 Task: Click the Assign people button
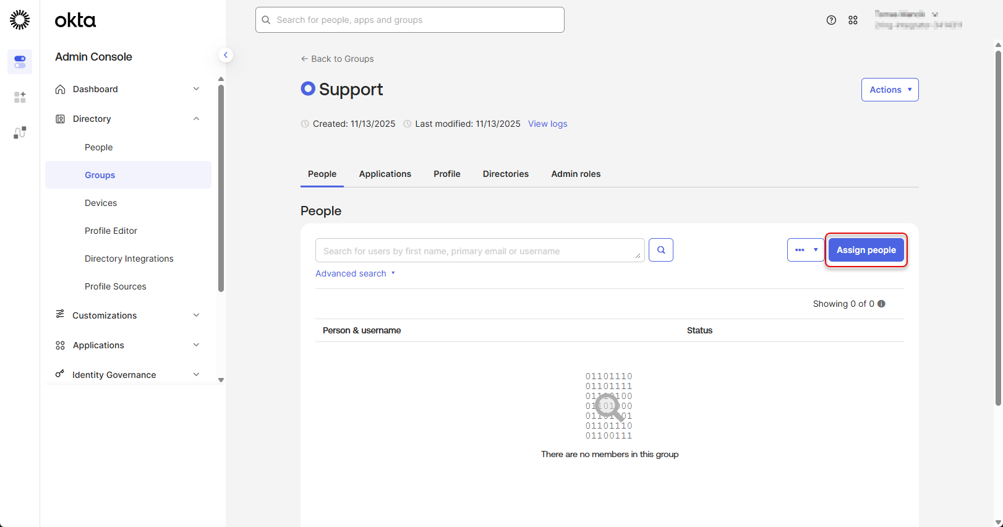(x=866, y=250)
